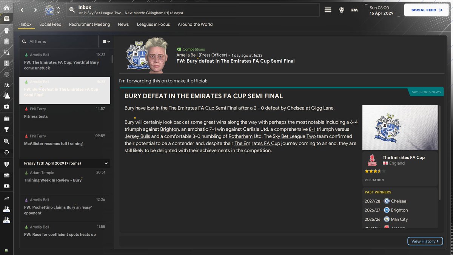Go forward with the right arrow
The height and width of the screenshot is (255, 453).
[35, 10]
